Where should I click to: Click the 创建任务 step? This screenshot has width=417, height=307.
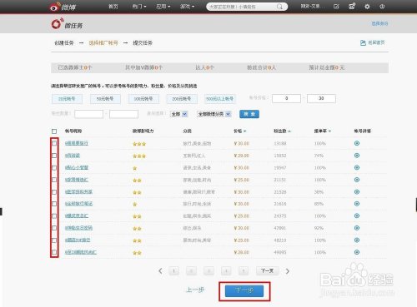[64, 42]
